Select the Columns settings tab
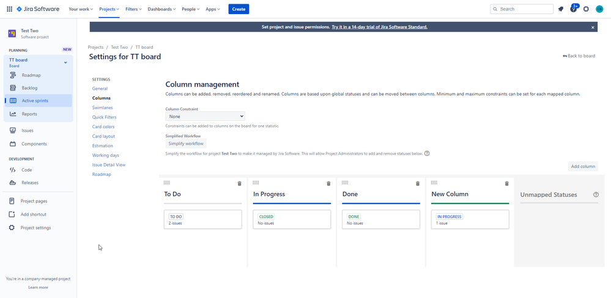This screenshot has width=611, height=298. [x=102, y=98]
